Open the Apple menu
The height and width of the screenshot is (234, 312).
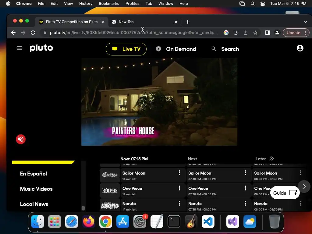pyautogui.click(x=8, y=3)
